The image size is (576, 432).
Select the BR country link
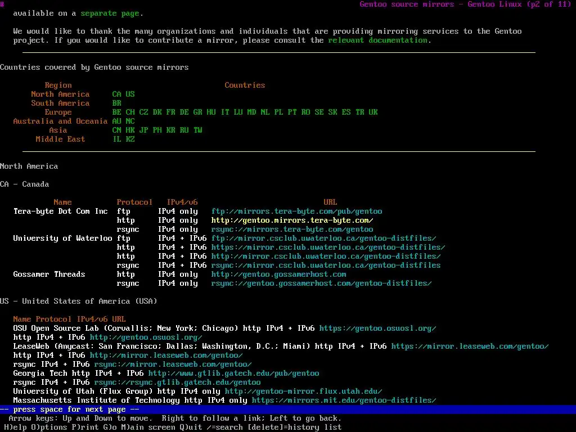117,103
